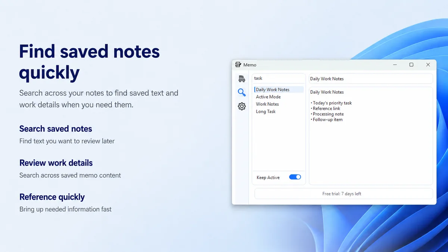
Task: Click the "Search saved notes" heading
Action: click(x=56, y=129)
